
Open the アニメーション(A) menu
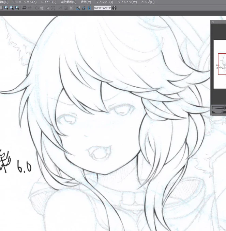[x=25, y=2]
